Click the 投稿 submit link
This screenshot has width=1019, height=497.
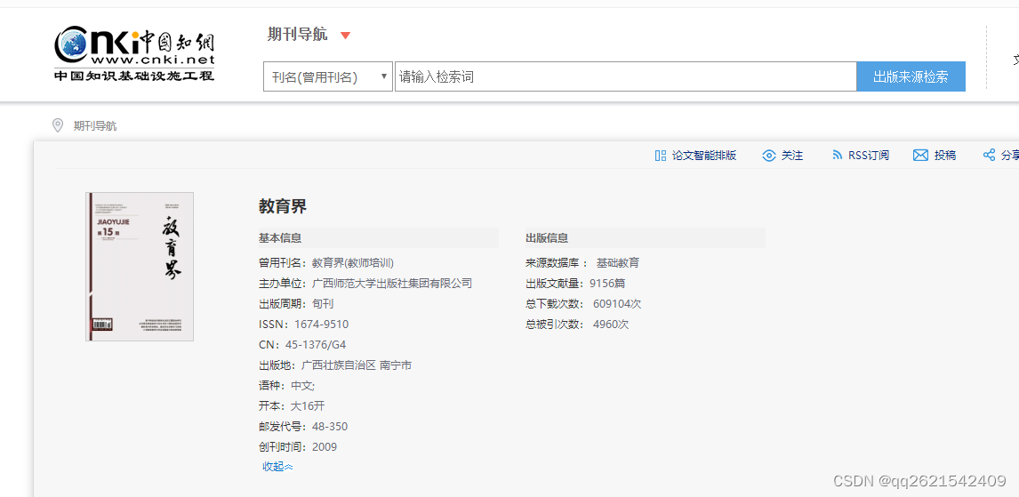(x=945, y=156)
